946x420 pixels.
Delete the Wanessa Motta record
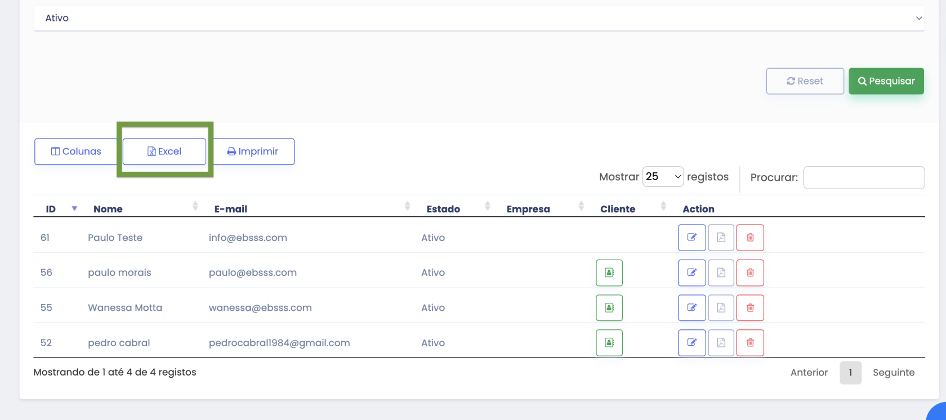(750, 308)
